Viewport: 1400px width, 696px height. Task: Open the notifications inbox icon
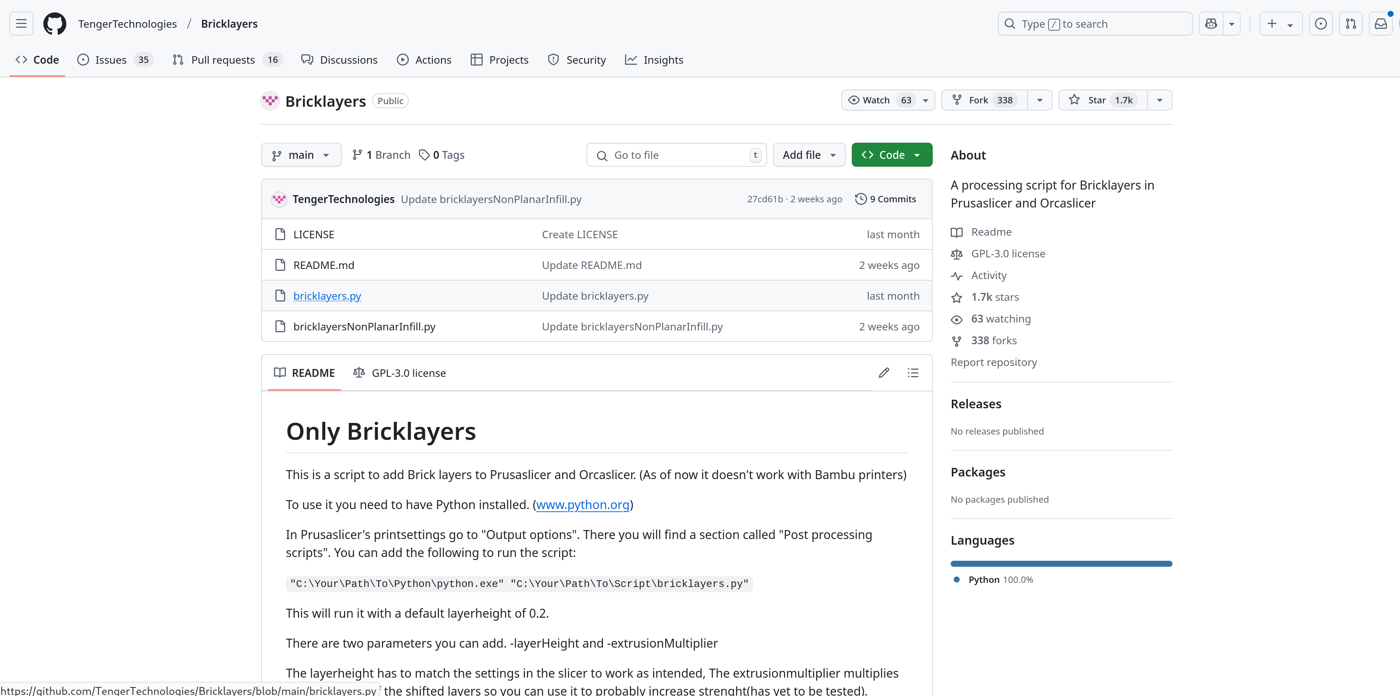(x=1381, y=23)
